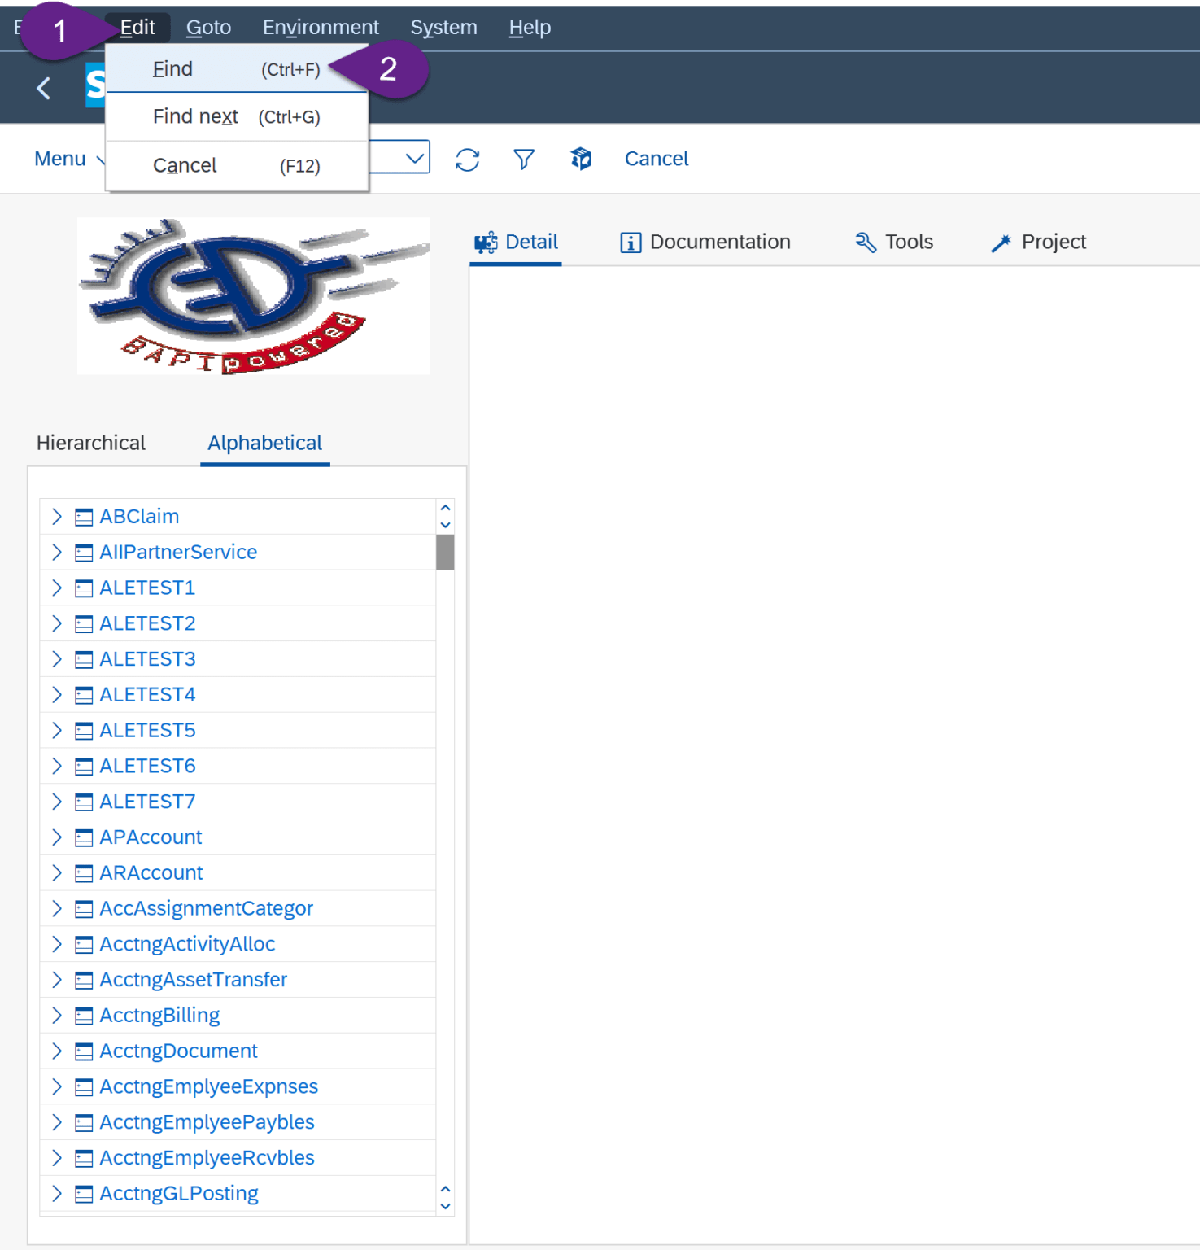Click the object icon beside ABClaim
This screenshot has height=1250, width=1200.
[82, 516]
